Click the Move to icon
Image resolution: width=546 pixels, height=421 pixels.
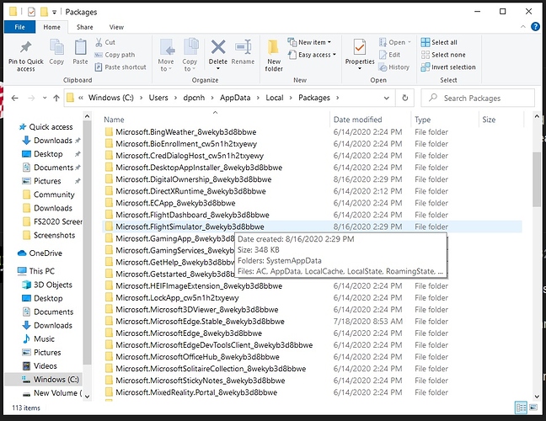(167, 47)
